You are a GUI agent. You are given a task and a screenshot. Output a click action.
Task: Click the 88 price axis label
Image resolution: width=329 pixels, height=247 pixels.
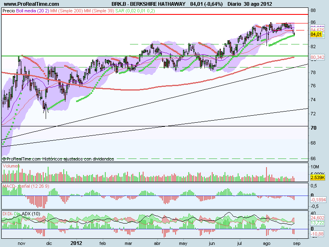tap(313, 11)
